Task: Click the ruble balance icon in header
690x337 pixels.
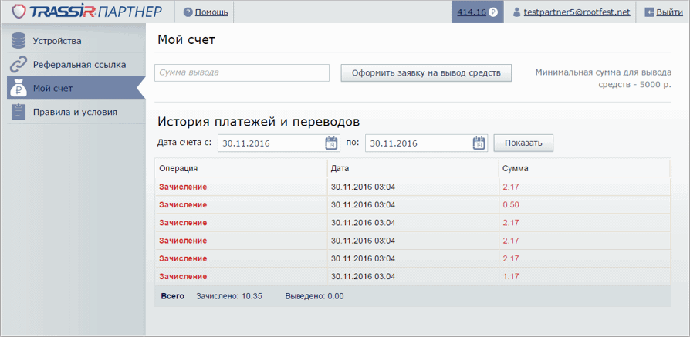Action: click(492, 12)
